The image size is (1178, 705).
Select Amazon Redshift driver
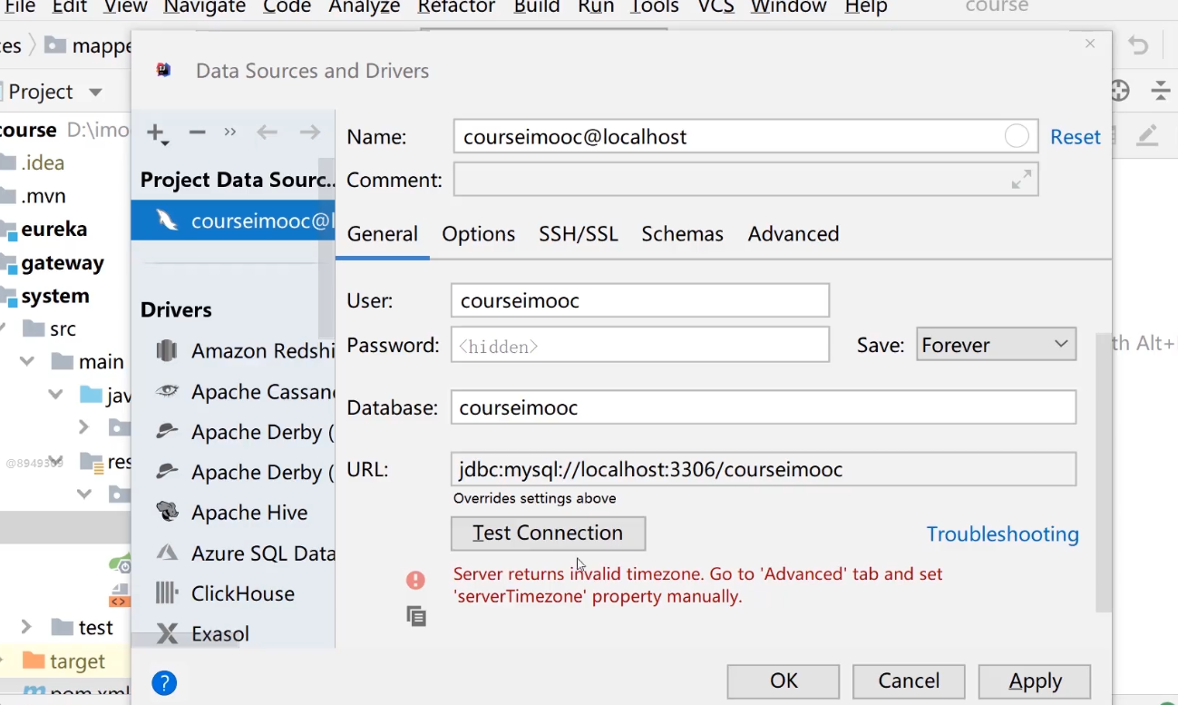pos(245,351)
